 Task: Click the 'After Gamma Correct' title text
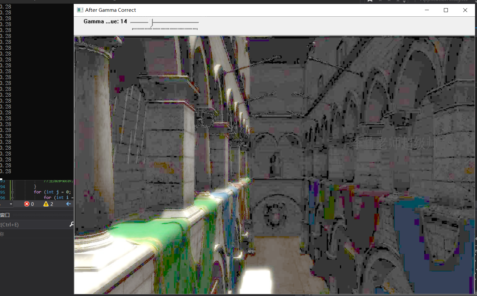pos(110,10)
